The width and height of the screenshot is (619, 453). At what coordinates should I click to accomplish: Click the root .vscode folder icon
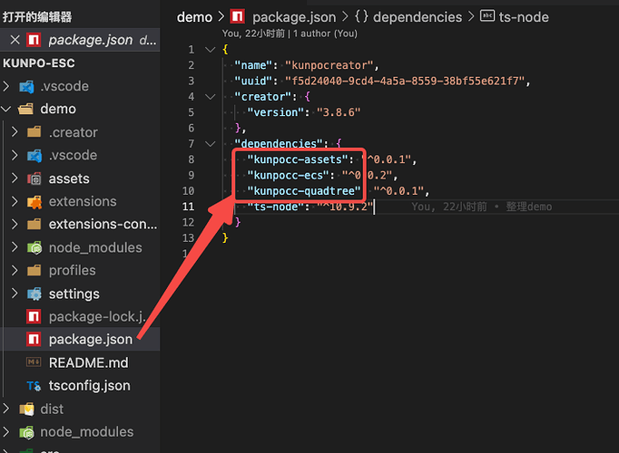coord(27,87)
